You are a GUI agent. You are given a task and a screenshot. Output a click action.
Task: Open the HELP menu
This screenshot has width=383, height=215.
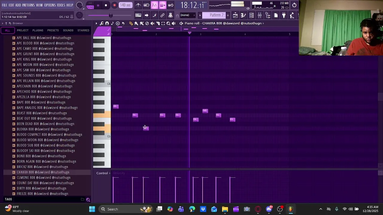tap(70, 5)
